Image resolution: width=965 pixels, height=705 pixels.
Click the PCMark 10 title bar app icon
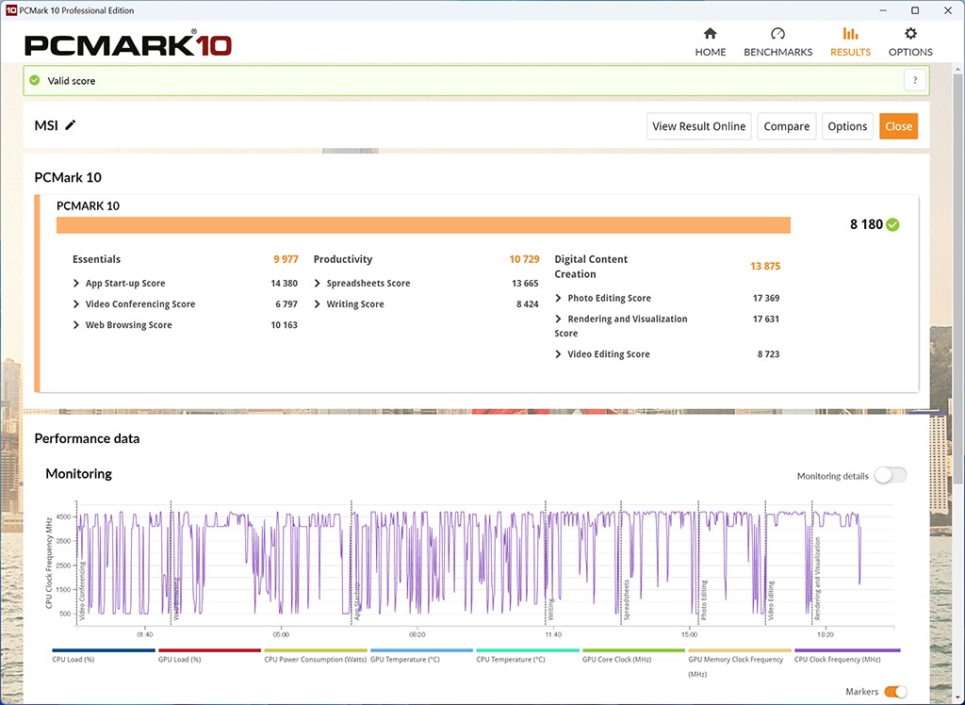pyautogui.click(x=10, y=10)
